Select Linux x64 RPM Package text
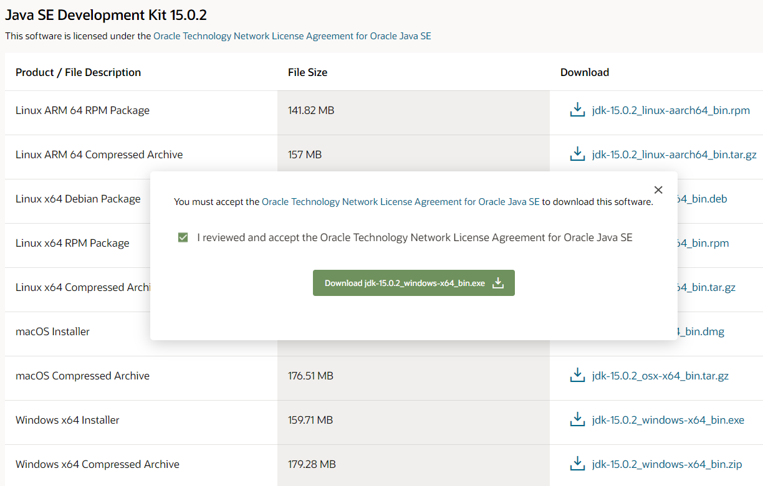Viewport: 763px width, 486px height. pos(72,243)
